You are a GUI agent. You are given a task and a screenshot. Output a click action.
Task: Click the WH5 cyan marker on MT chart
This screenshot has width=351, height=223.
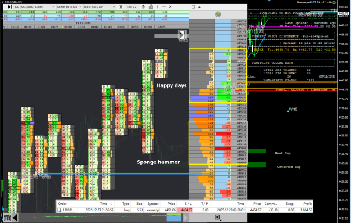point(288,111)
